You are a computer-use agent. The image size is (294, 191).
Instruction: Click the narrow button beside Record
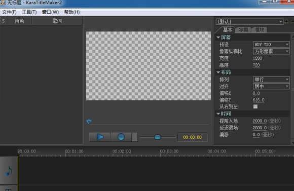click(134, 137)
